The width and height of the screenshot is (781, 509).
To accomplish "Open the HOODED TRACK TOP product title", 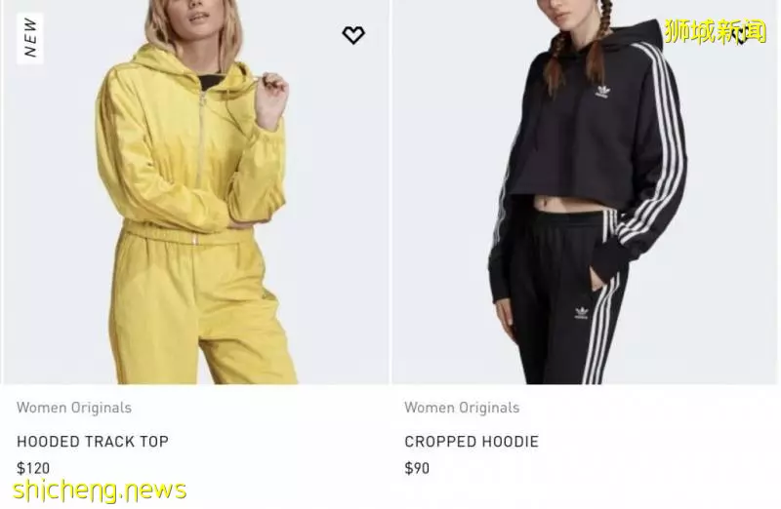I will point(93,442).
